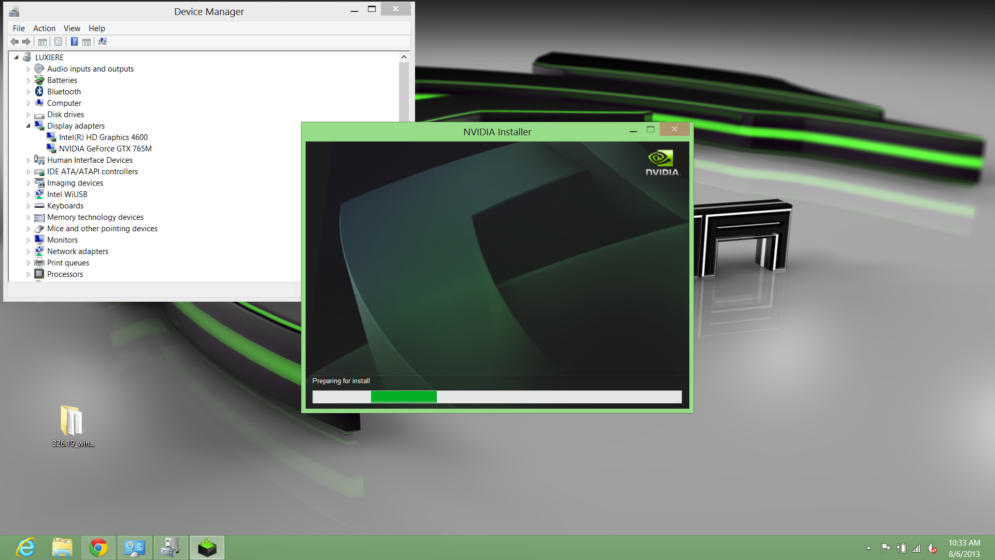Click the battery power tray icon
This screenshot has width=995, height=560.
pyautogui.click(x=901, y=548)
